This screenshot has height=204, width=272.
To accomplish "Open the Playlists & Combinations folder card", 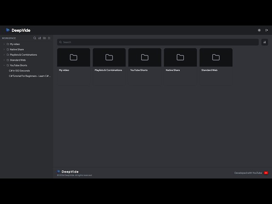I will point(109,66).
